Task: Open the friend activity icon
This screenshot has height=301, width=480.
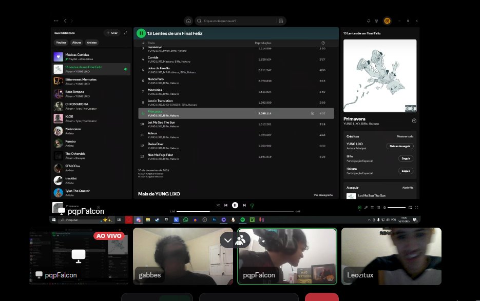Action: pyautogui.click(x=376, y=21)
